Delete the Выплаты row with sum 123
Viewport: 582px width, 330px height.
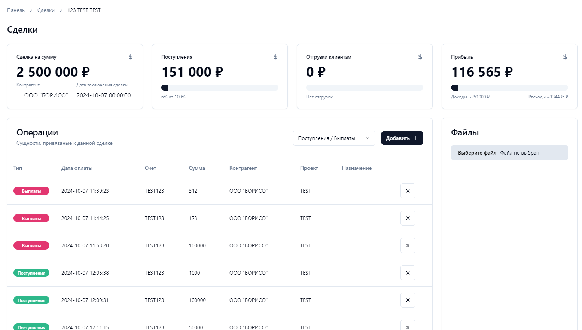pyautogui.click(x=408, y=218)
